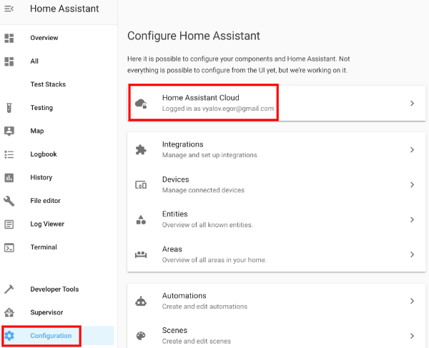Click the File editor wrench icon
The width and height of the screenshot is (429, 348).
pos(9,201)
